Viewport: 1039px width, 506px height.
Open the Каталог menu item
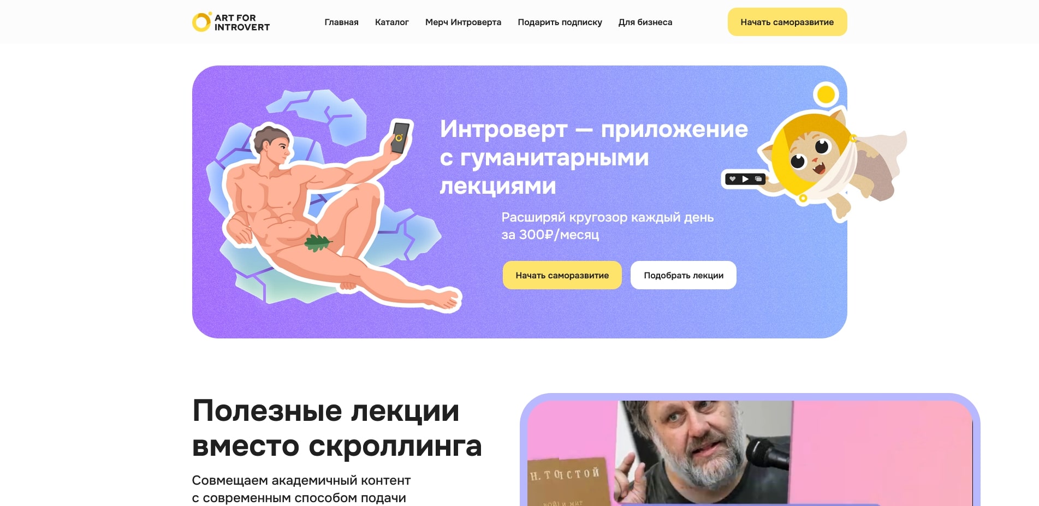[391, 22]
